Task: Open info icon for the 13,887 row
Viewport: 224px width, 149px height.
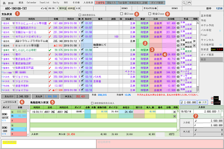Action: 178,85
